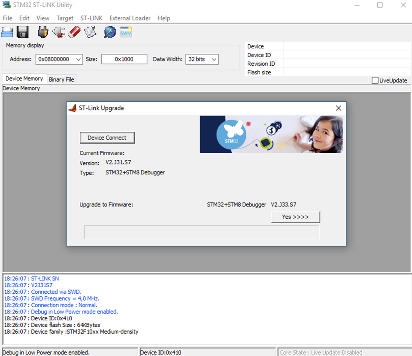
Task: Click the ST-Link Upgrade butterfly icon
Action: pos(73,108)
